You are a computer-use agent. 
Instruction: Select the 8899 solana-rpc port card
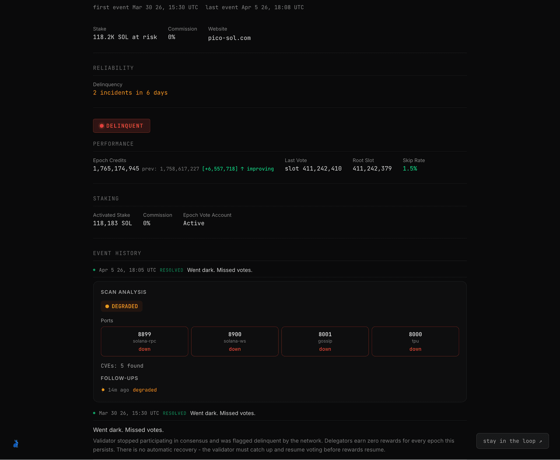click(x=144, y=341)
